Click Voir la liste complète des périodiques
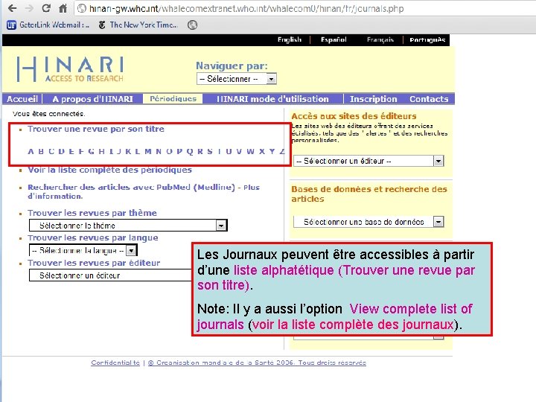The image size is (536, 402). (x=109, y=170)
